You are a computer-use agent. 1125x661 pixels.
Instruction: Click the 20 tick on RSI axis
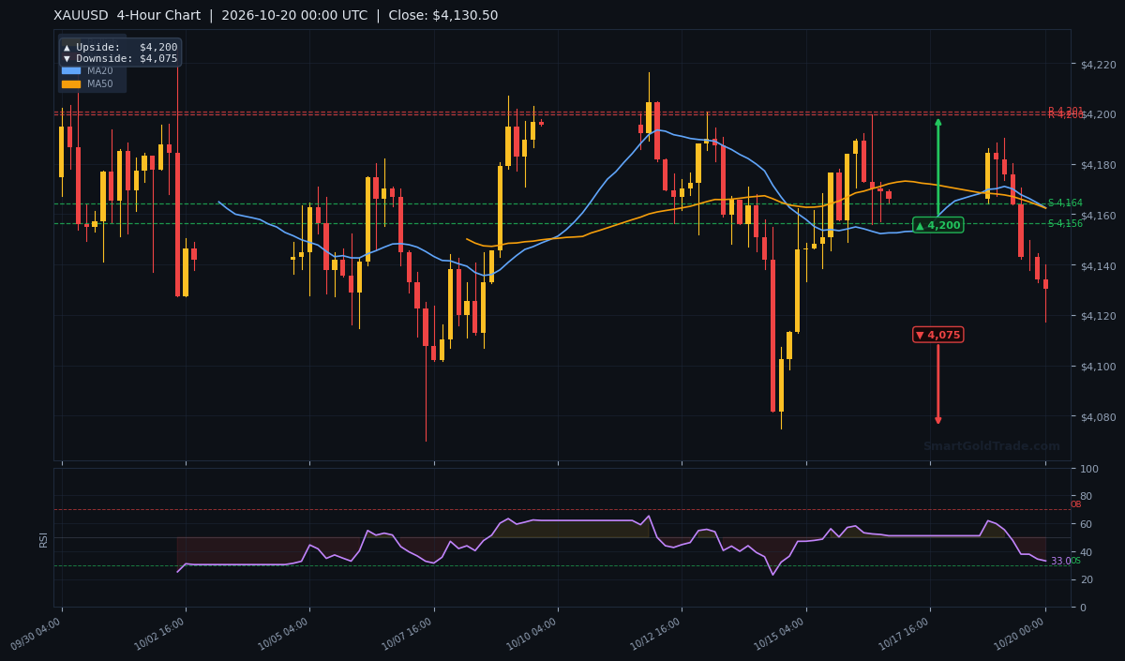[1086, 579]
